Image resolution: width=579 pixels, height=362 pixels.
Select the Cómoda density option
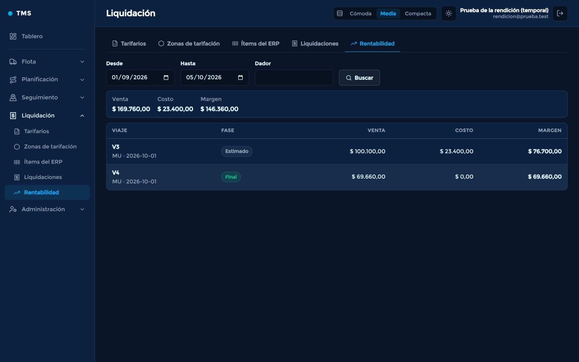[360, 13]
